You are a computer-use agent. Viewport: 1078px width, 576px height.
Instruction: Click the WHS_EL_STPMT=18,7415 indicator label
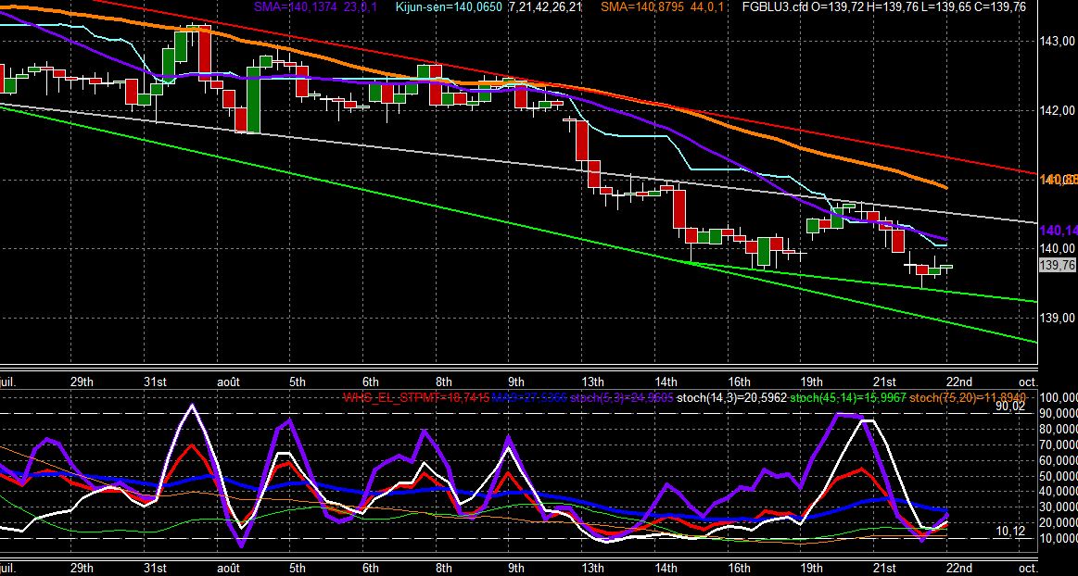tap(416, 397)
